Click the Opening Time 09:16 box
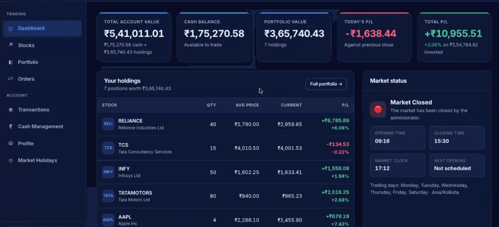This screenshot has width=499, height=227. [x=398, y=137]
